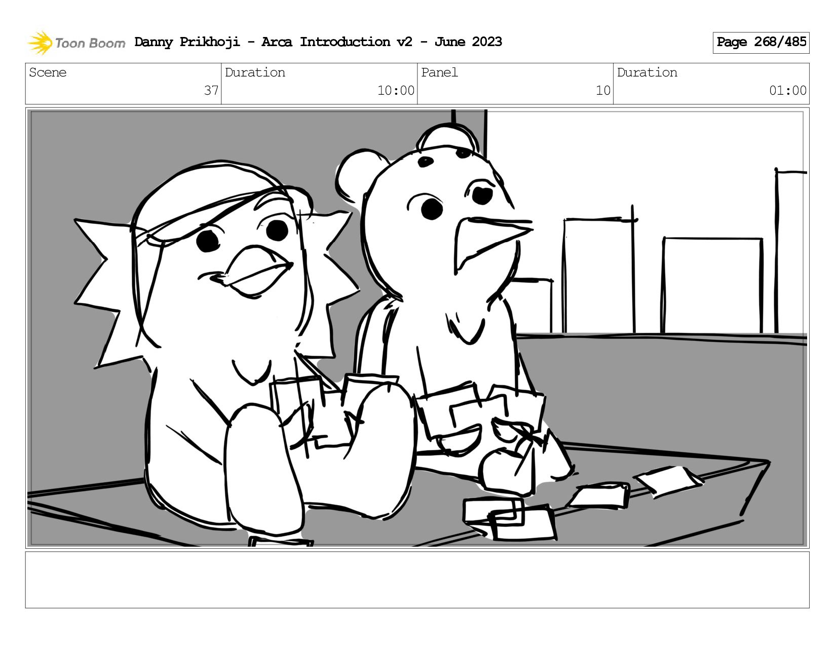Screen dimensions: 836x646
Task: Select the scene number '37'
Action: [x=211, y=91]
